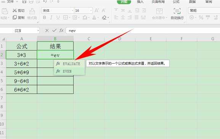Click cell A6 containing 6*6*2

tap(22, 89)
